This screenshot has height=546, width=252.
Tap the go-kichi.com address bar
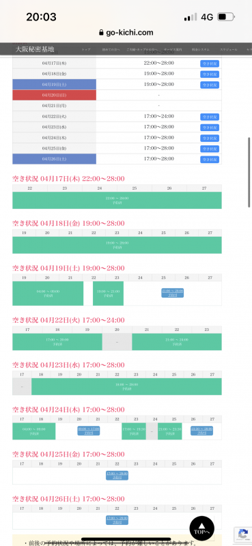pyautogui.click(x=126, y=33)
